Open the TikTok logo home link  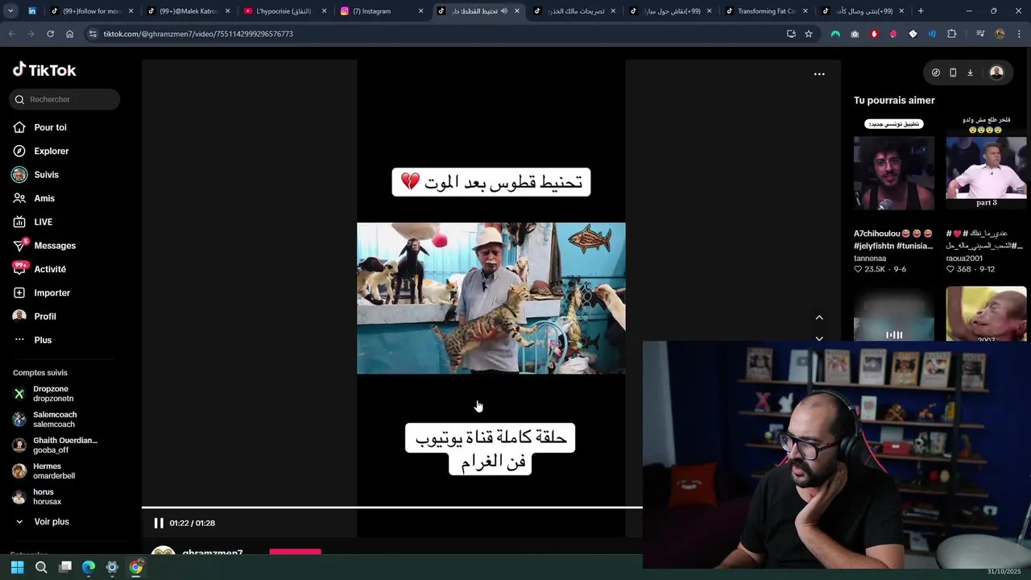[44, 70]
